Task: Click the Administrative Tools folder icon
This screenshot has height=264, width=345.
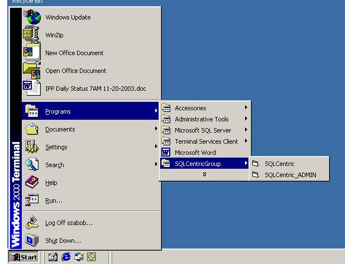Action: click(166, 119)
